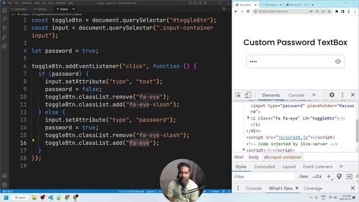Open Source Control in the activity bar

(4, 28)
